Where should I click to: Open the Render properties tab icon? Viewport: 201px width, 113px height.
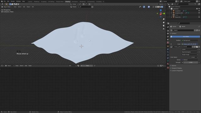point(168,31)
